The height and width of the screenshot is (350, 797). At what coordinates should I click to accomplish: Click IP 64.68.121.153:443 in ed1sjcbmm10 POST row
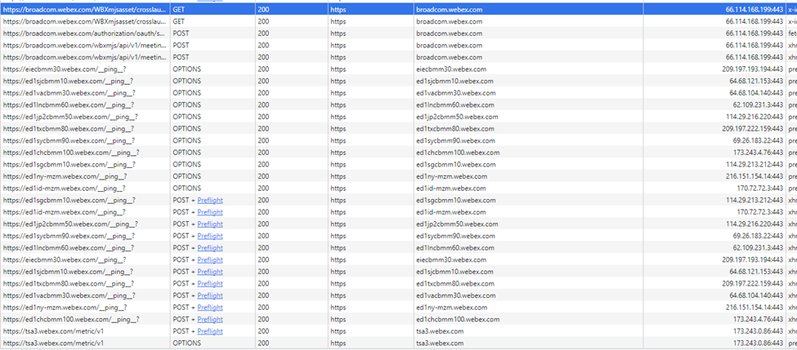tap(756, 272)
